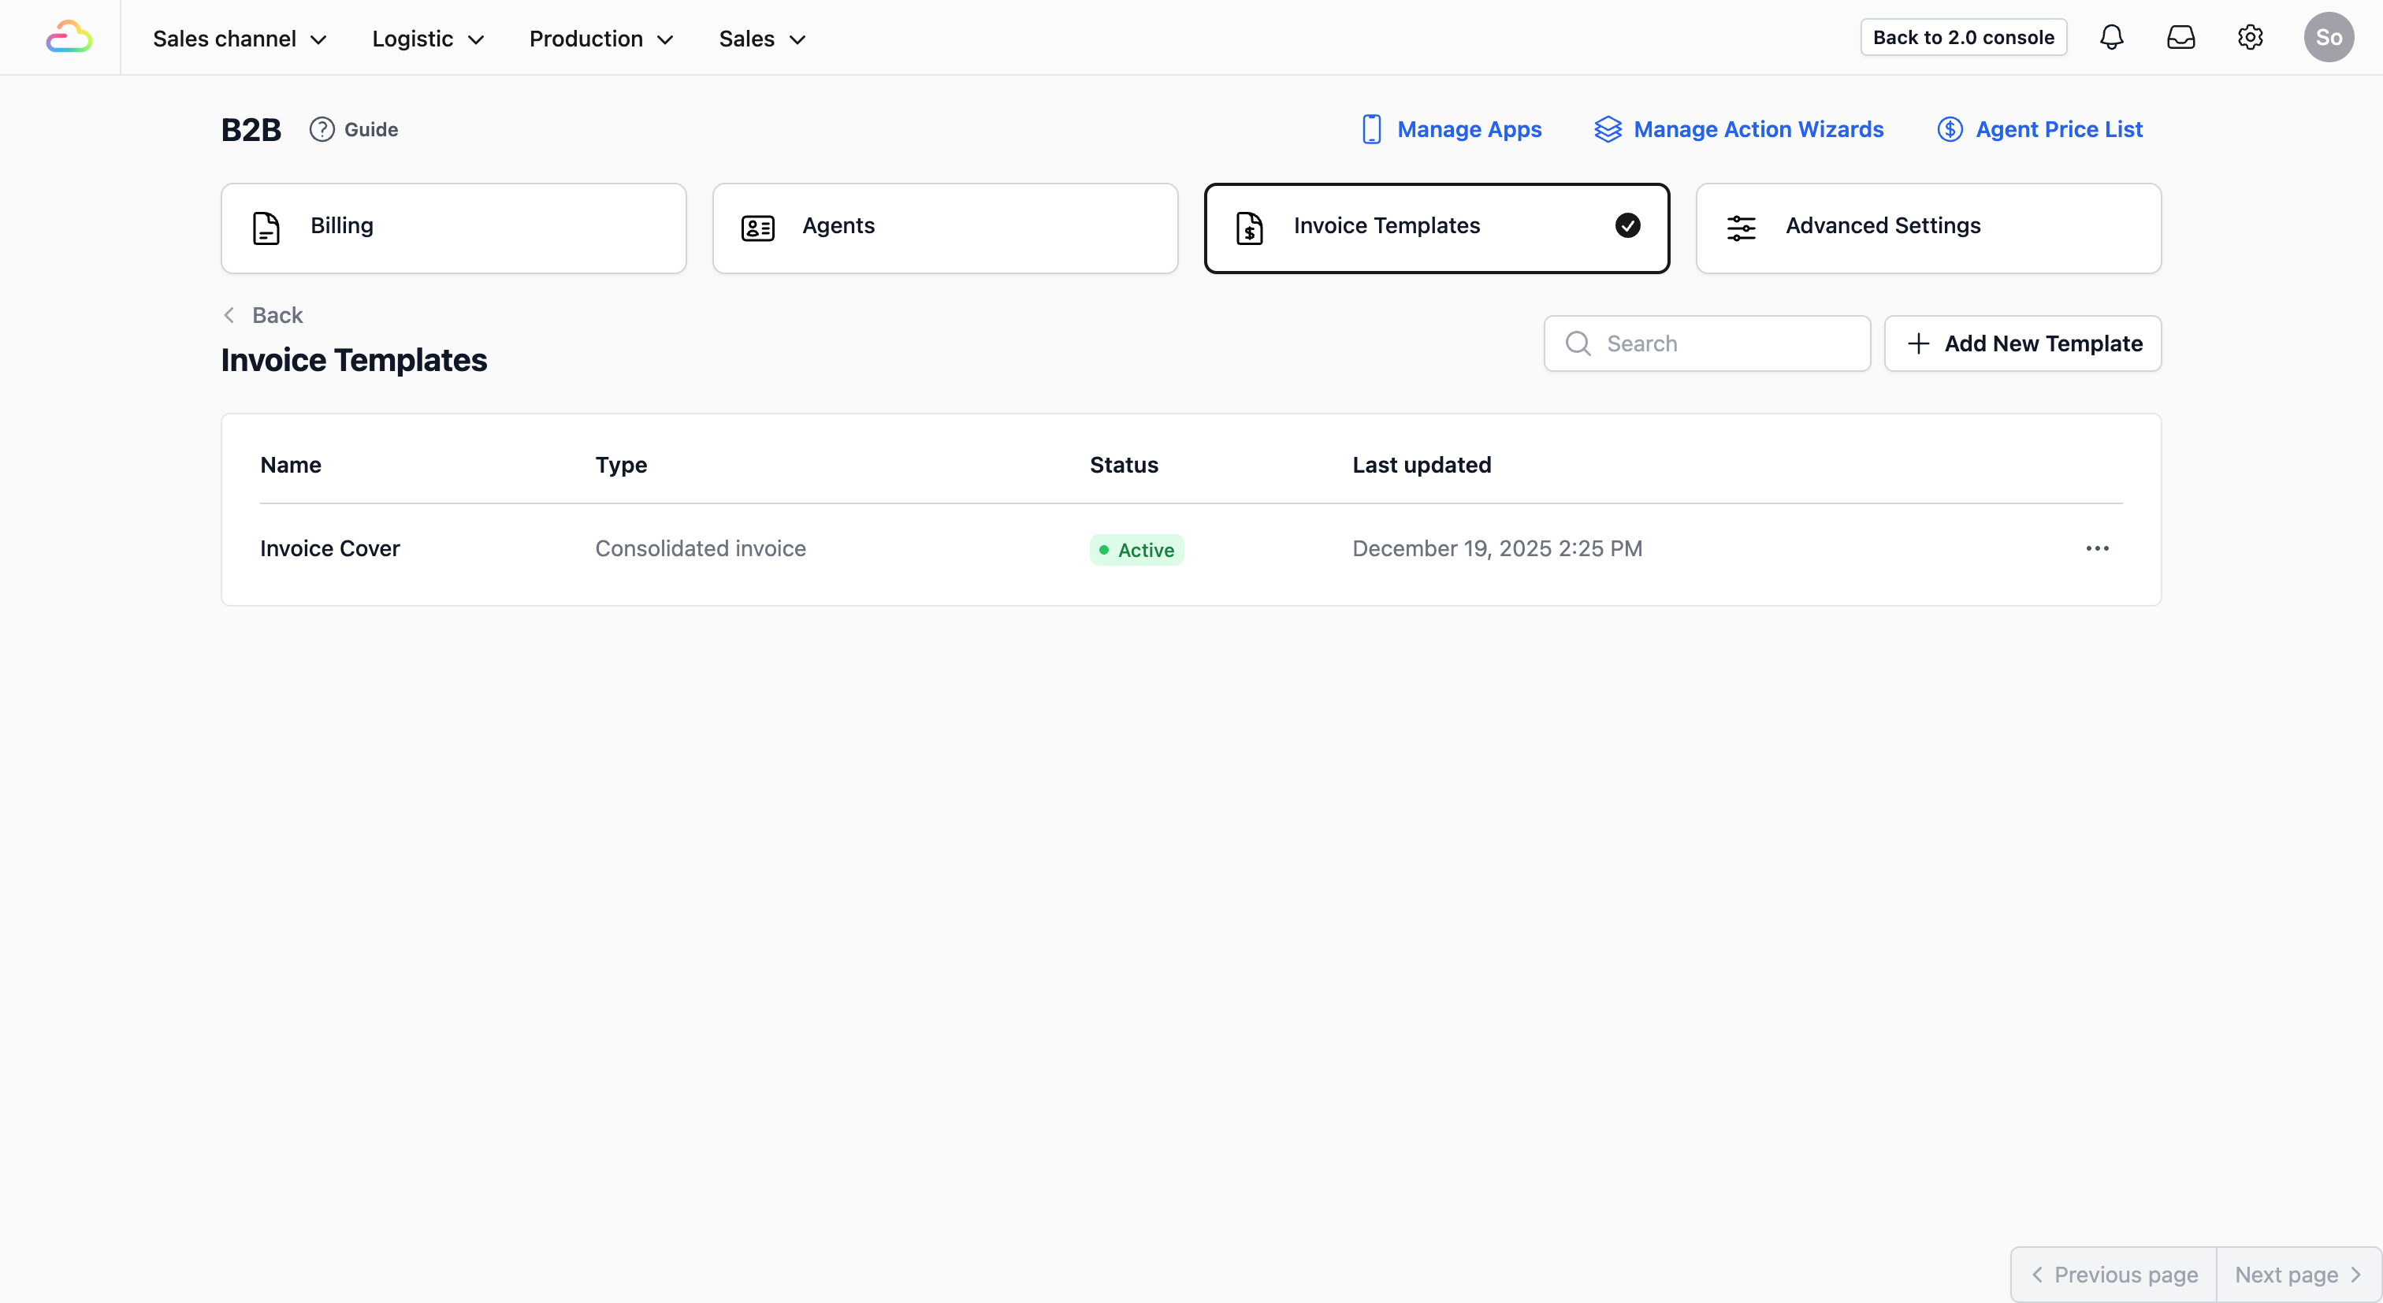Click the Guide question mark icon
The height and width of the screenshot is (1303, 2383).
point(321,129)
